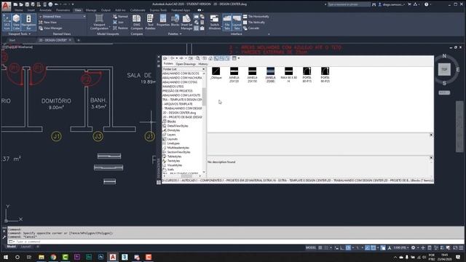466x262 pixels.
Task: Click Cascade windows
Action: [x=251, y=28]
